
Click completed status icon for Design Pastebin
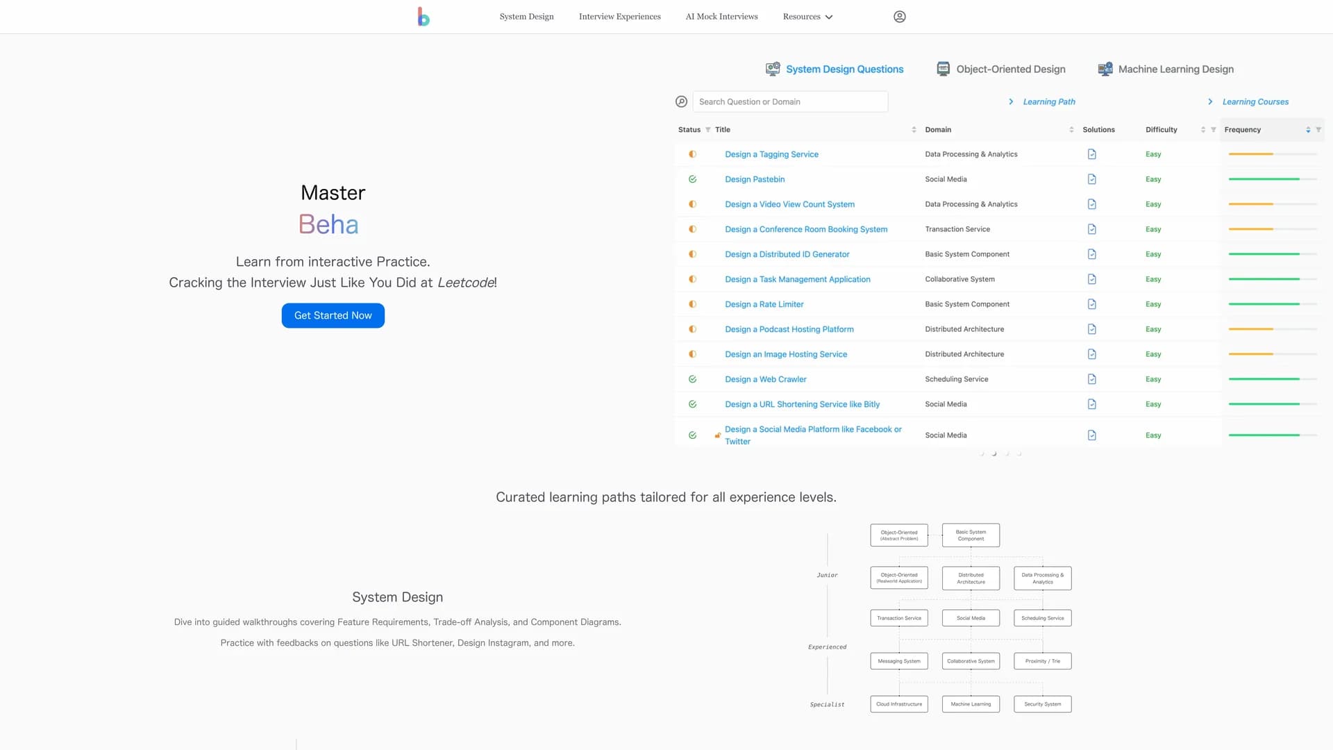(692, 179)
